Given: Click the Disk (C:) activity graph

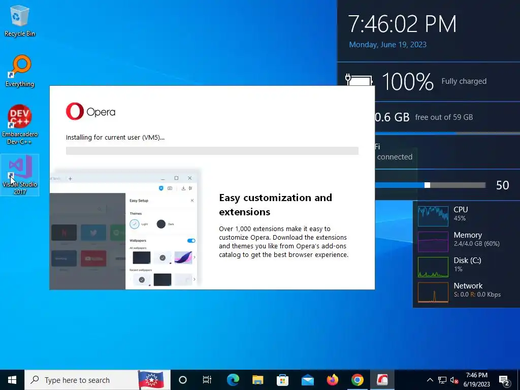Looking at the screenshot, I should [x=433, y=267].
